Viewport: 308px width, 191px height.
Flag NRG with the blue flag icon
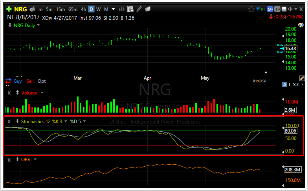[x=258, y=9]
